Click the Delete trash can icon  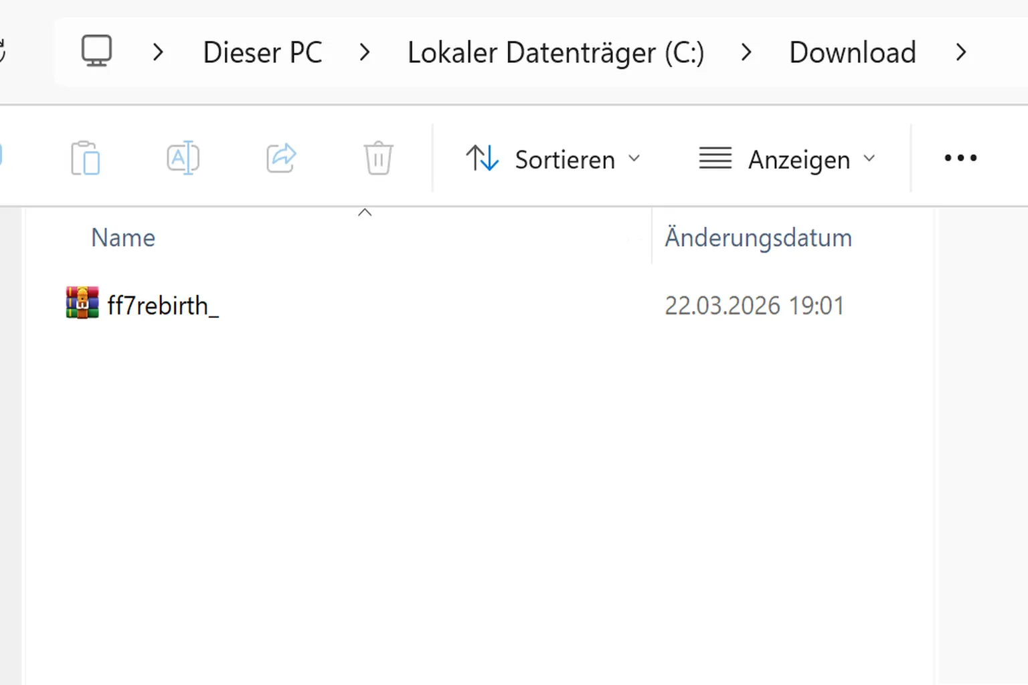pyautogui.click(x=378, y=158)
